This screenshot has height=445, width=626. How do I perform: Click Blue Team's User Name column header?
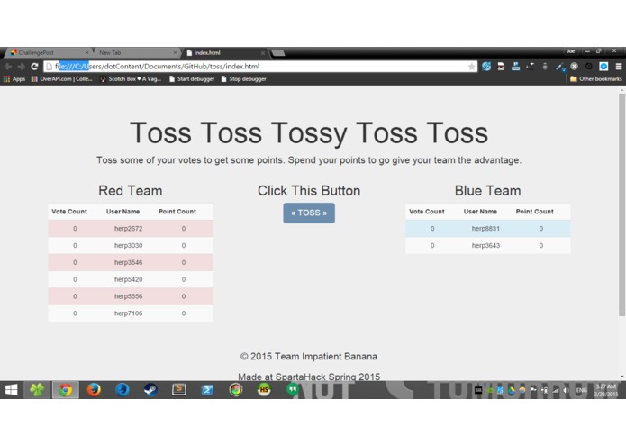(x=480, y=212)
